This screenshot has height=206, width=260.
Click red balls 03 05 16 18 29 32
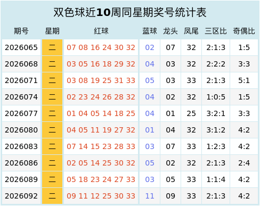[101, 64]
